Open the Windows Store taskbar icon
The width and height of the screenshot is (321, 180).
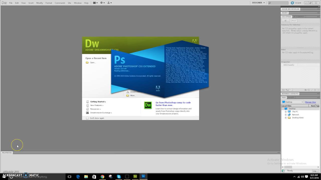coord(94,176)
